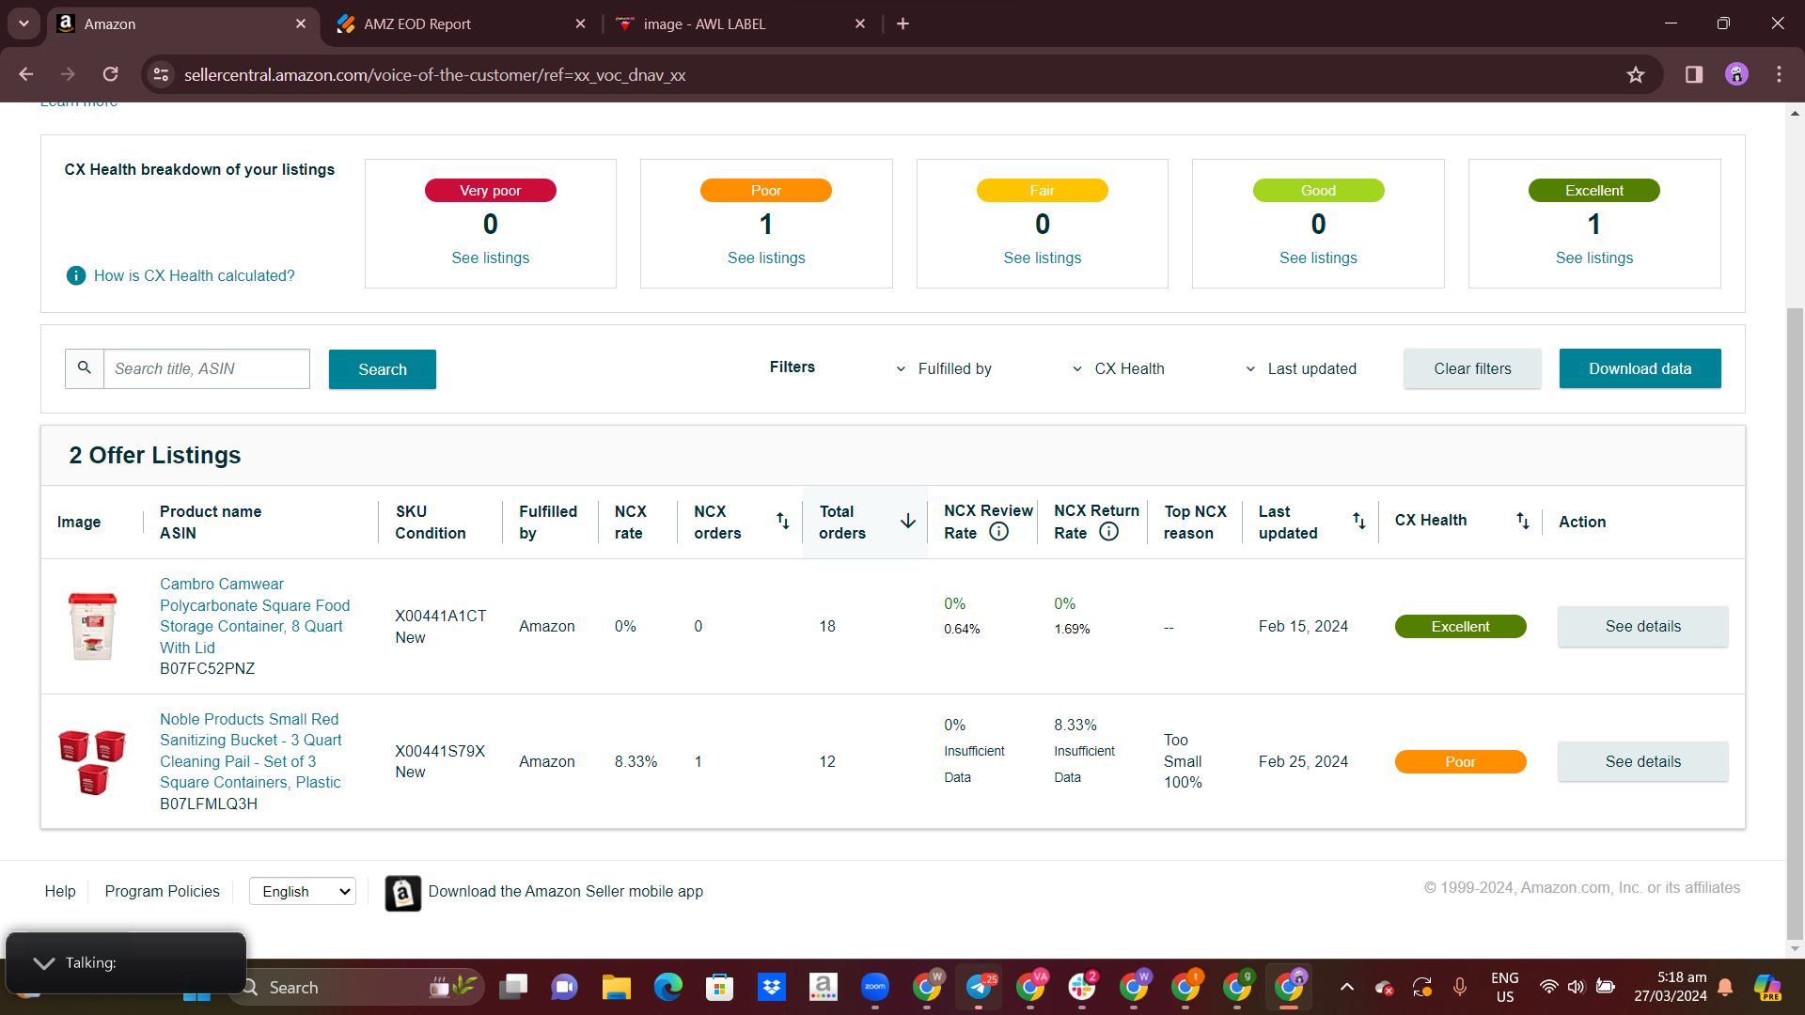Image resolution: width=1805 pixels, height=1015 pixels.
Task: Sort listings by Last updated
Action: [x=1359, y=521]
